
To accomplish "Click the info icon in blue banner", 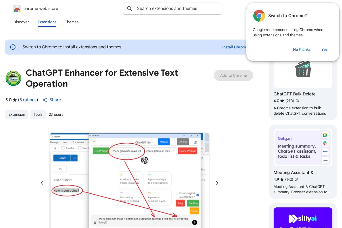I will point(13,47).
